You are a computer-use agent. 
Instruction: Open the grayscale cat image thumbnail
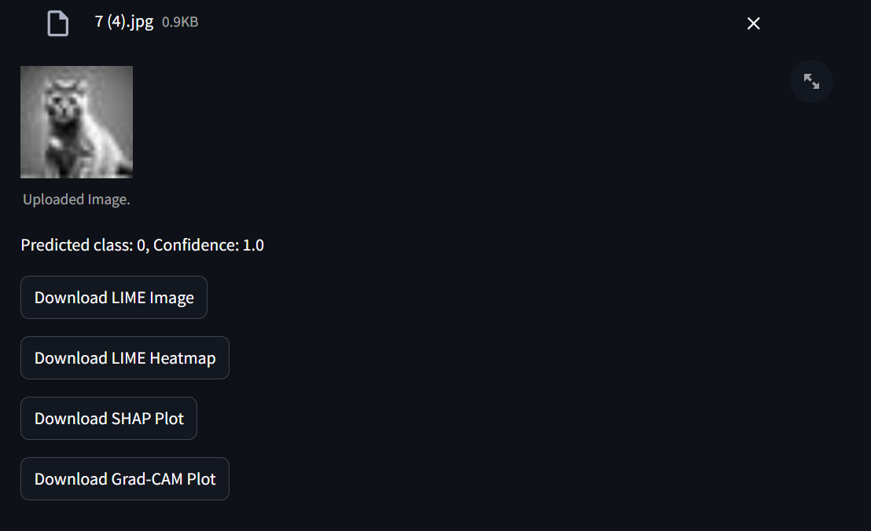click(77, 122)
